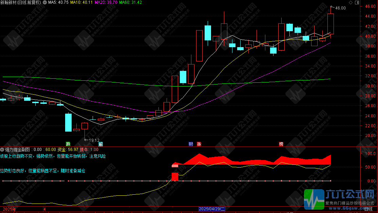The height and width of the screenshot is (213, 378).
Task: Click the 六六公式网 logo icon
Action: 314,199
